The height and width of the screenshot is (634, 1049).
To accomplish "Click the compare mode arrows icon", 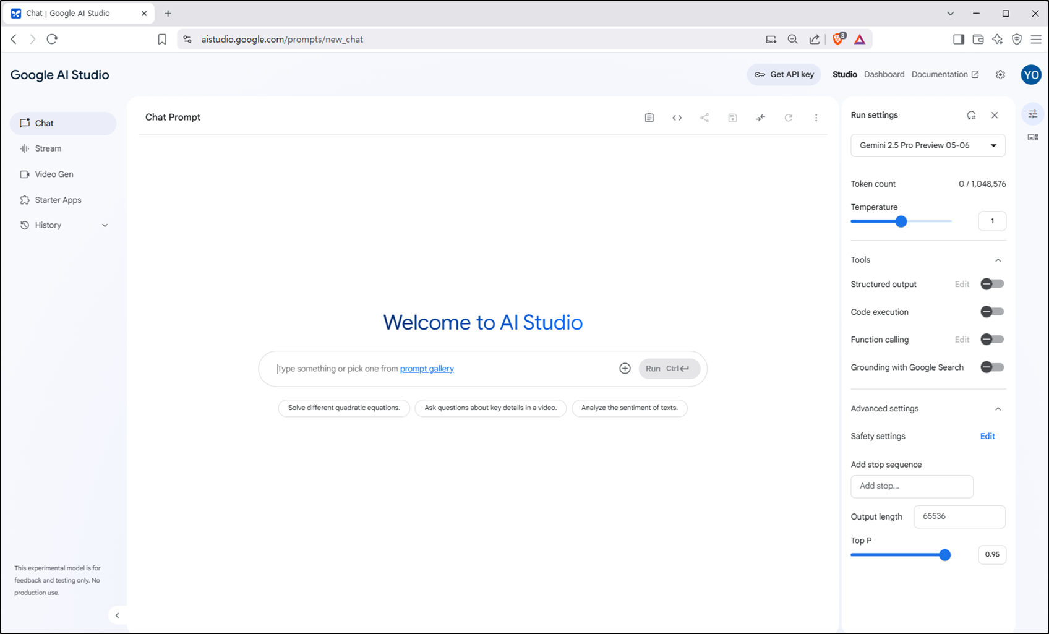I will pos(760,118).
